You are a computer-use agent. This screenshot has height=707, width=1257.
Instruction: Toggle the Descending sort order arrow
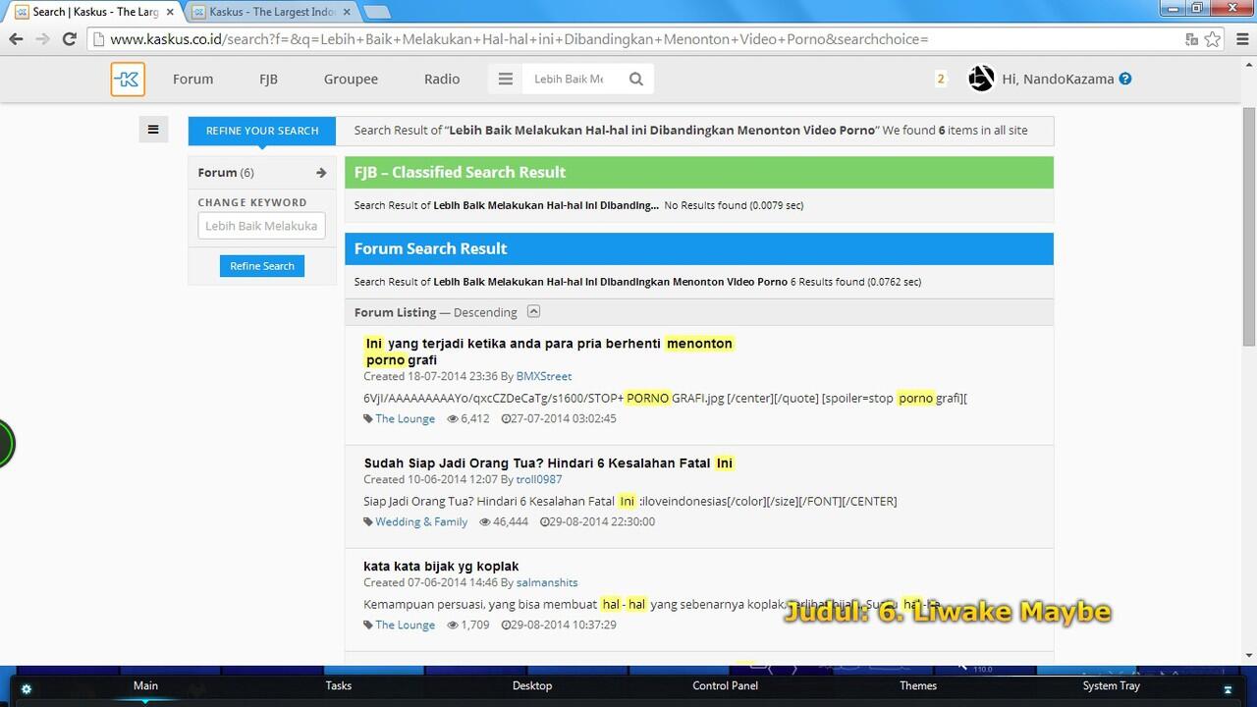533,311
